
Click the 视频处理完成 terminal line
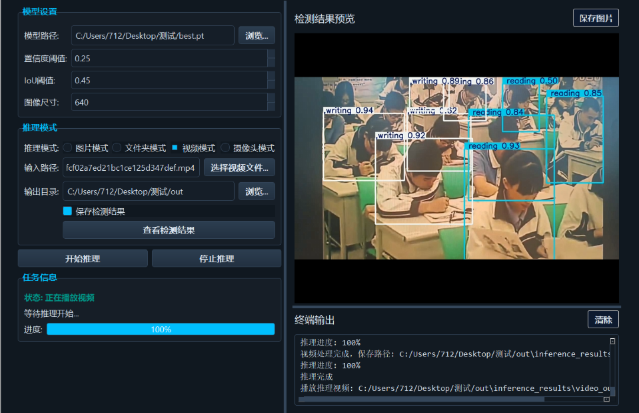pos(455,354)
